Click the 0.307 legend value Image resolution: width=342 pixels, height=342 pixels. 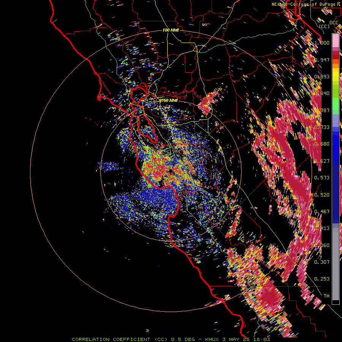pos(322,262)
